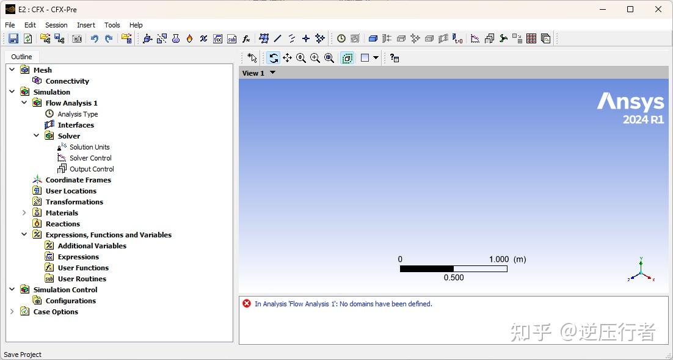The width and height of the screenshot is (673, 360).
Task: Open the Material flask toolbar icon
Action: coord(175,38)
